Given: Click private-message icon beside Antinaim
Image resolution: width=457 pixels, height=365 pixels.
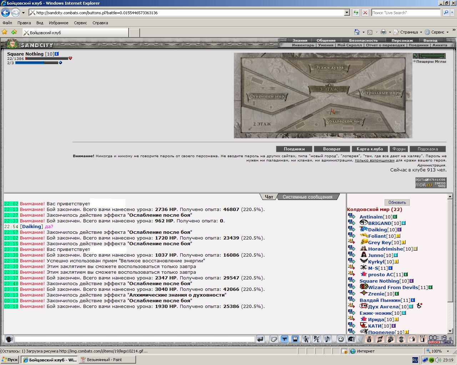Looking at the screenshot, I should [x=352, y=216].
